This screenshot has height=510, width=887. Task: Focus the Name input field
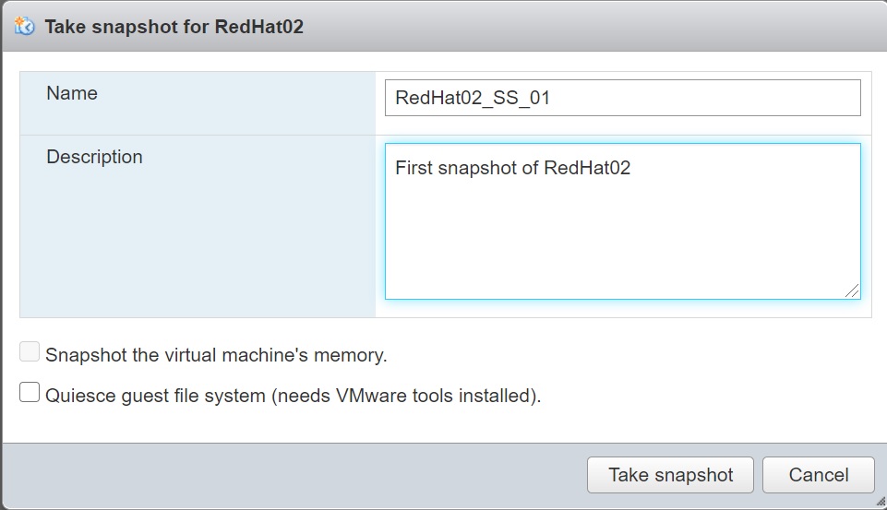point(622,98)
